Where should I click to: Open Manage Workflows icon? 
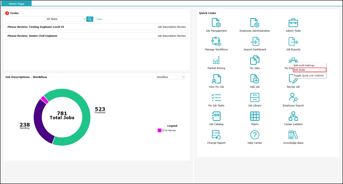click(216, 42)
